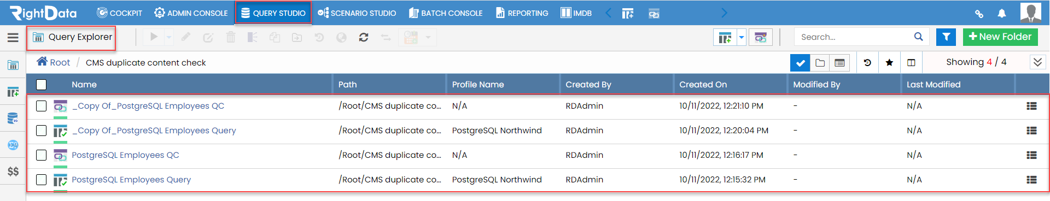Click the trash delete icon
This screenshot has height=201, width=1050.
(231, 37)
